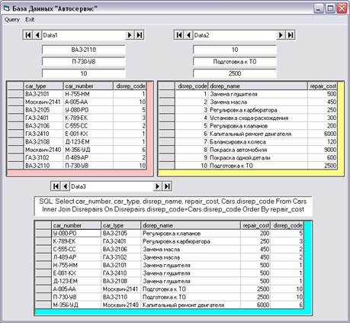The image size is (350, 323).
Task: Go to next record in Data3
Action: pos(158,186)
